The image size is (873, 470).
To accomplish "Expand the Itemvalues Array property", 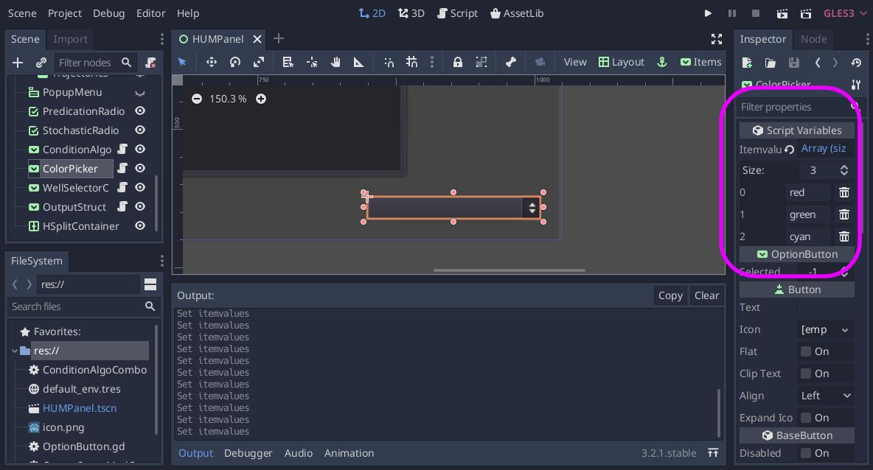I will tap(824, 149).
